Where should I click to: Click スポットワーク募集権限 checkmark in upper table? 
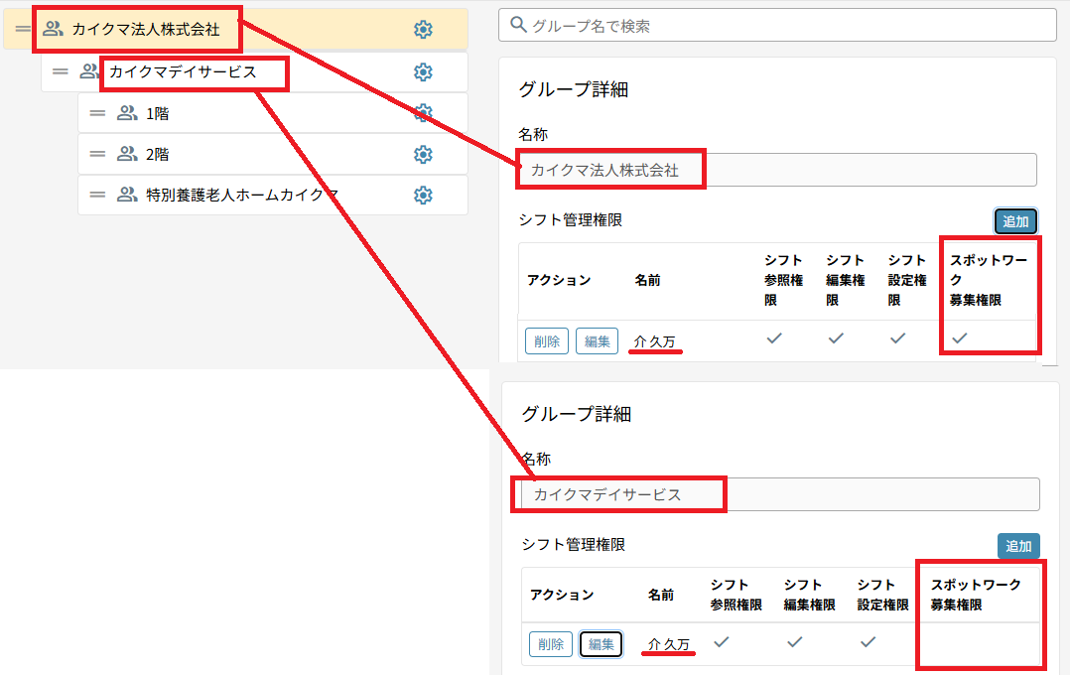(x=960, y=337)
